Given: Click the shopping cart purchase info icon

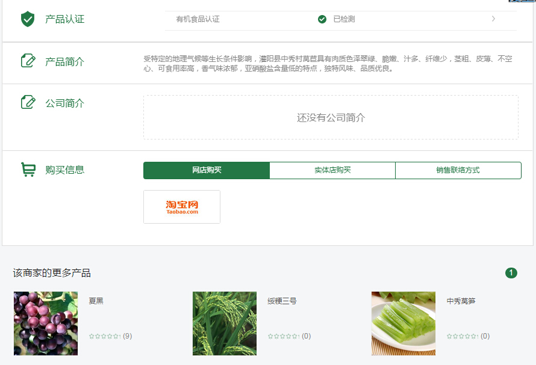Looking at the screenshot, I should pyautogui.click(x=28, y=170).
